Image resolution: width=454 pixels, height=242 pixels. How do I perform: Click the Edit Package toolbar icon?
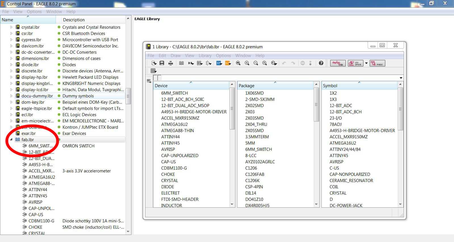200,63
